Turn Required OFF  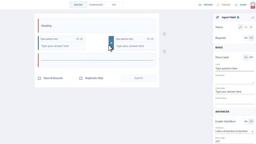coord(251,38)
